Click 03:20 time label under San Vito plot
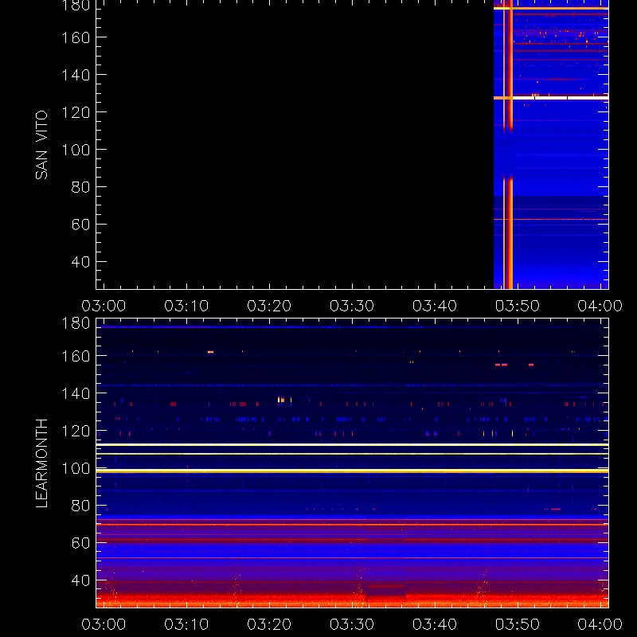This screenshot has width=637, height=637. point(269,306)
